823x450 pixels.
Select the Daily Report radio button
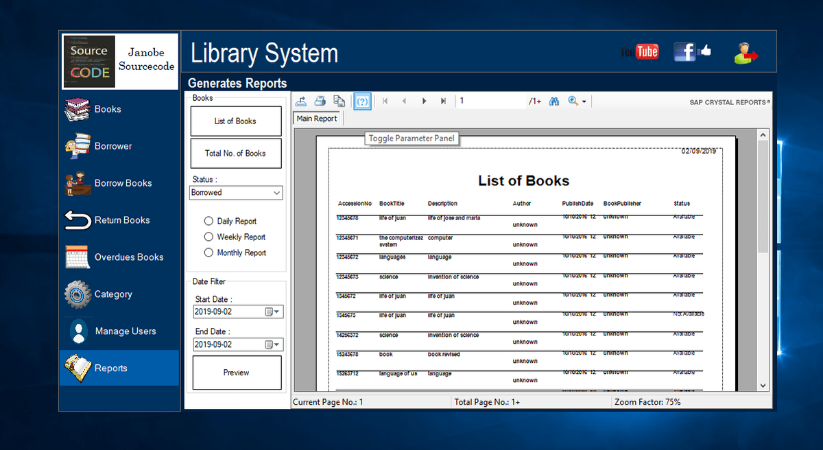tap(208, 221)
